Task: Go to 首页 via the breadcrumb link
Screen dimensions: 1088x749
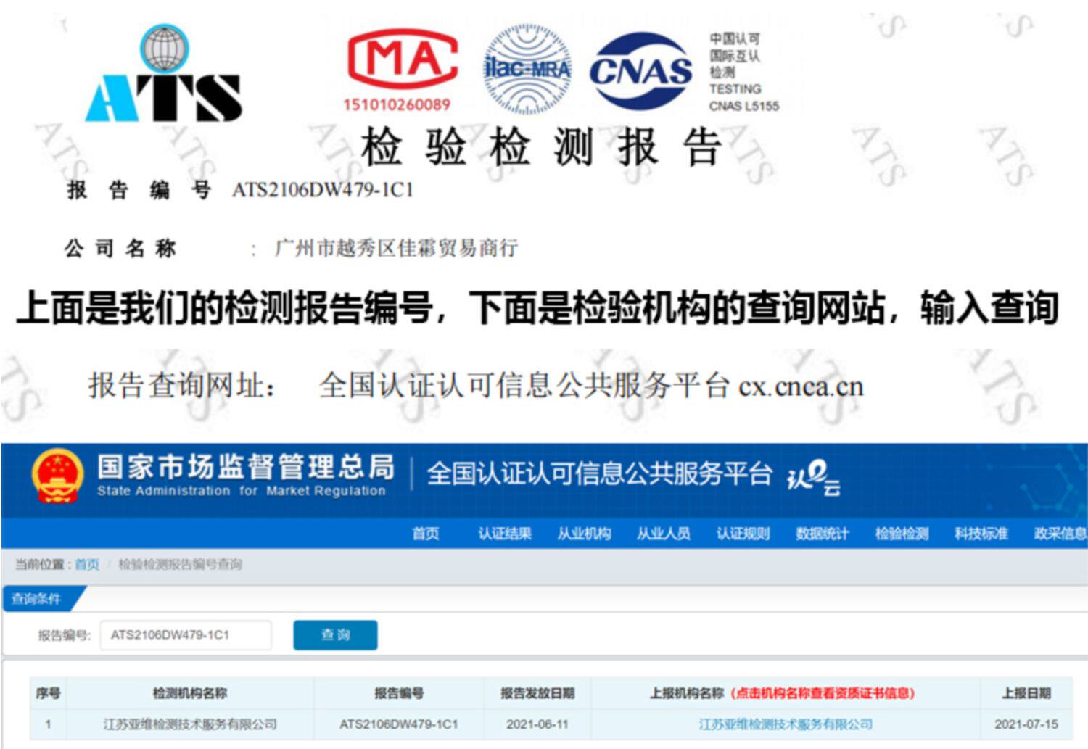Action: 87,564
